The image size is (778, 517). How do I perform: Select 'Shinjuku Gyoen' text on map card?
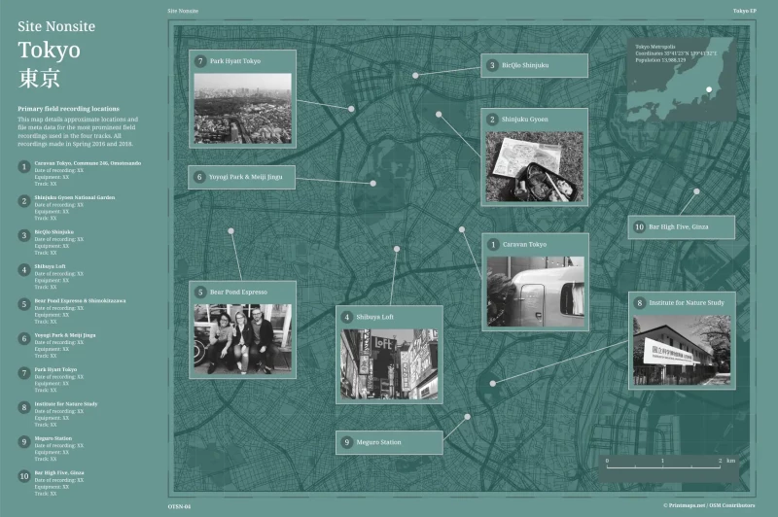[x=524, y=120]
